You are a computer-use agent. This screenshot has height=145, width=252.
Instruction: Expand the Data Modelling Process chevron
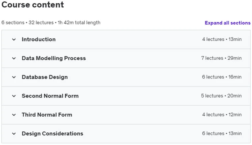(14, 58)
